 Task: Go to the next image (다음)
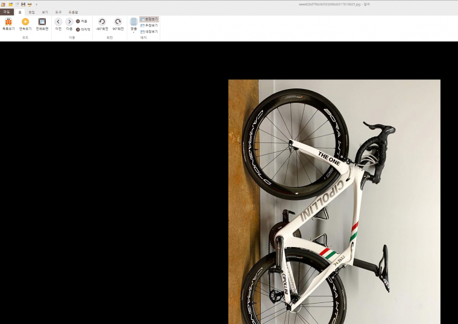pos(69,24)
